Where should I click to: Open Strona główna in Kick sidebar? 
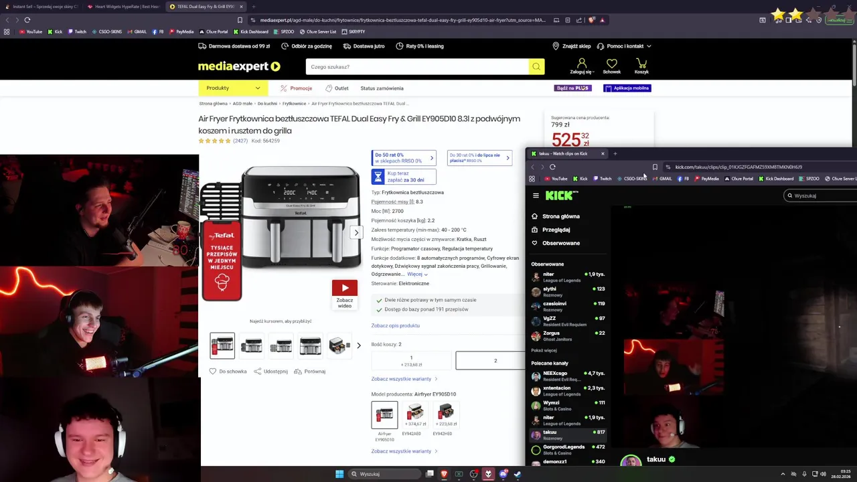556,216
